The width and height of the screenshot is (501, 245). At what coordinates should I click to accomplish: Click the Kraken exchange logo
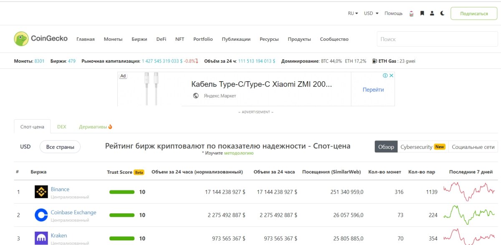(x=41, y=238)
